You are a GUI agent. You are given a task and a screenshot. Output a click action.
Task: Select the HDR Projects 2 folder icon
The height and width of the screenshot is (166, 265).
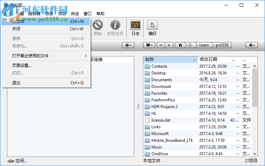pyautogui.click(x=147, y=107)
